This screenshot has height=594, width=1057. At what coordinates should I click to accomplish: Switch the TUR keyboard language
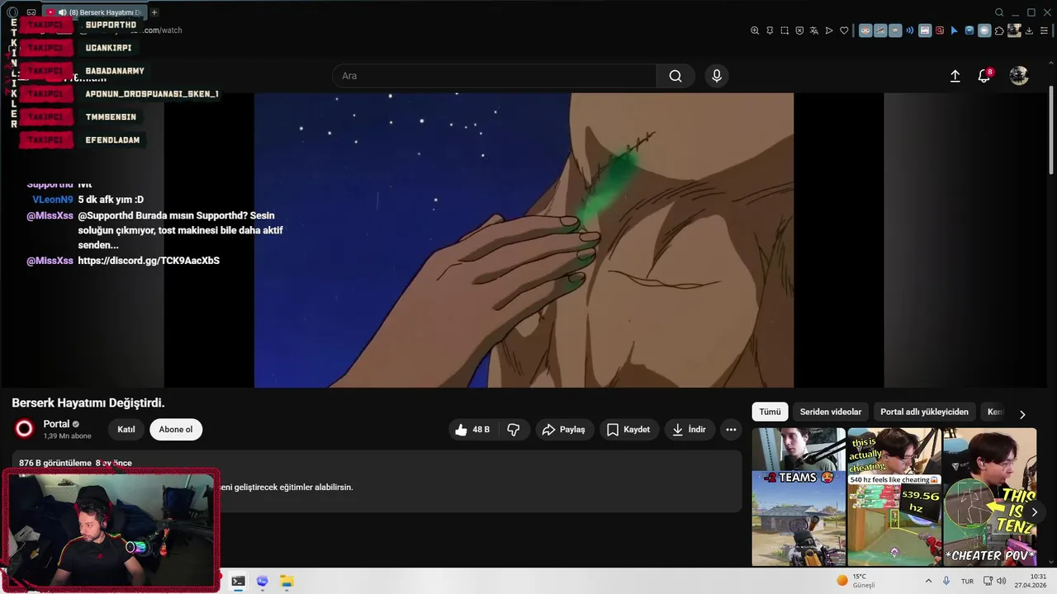tap(967, 582)
